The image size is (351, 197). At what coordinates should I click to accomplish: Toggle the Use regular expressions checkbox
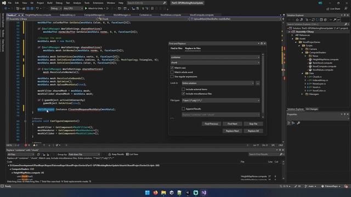pos(172,77)
